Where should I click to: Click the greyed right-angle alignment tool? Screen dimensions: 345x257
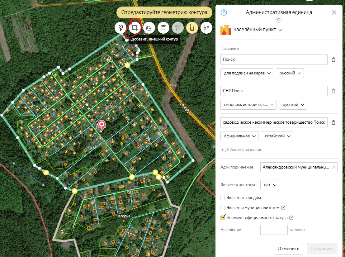tap(177, 28)
